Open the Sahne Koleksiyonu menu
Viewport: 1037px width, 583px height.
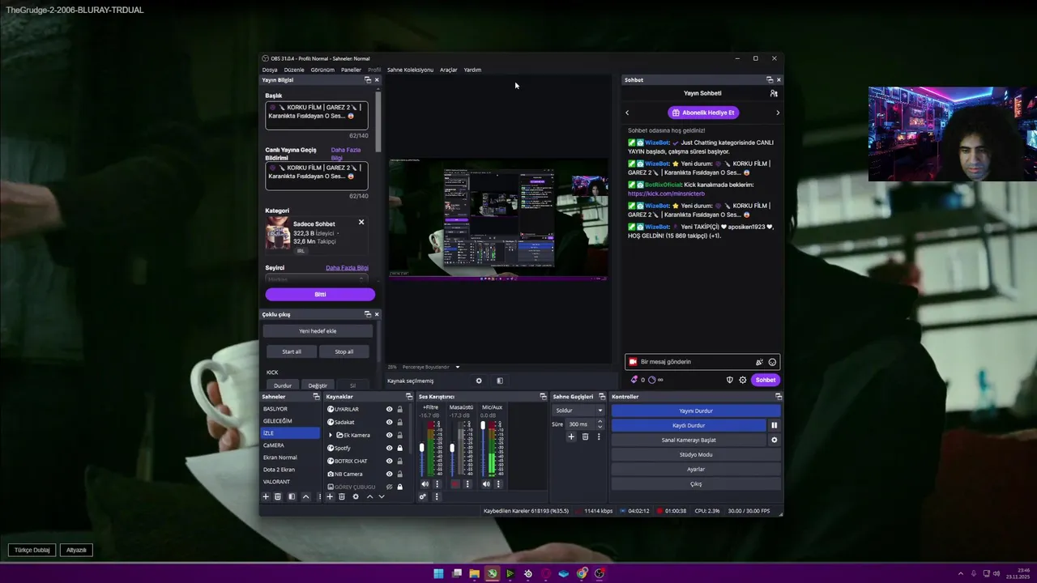410,70
